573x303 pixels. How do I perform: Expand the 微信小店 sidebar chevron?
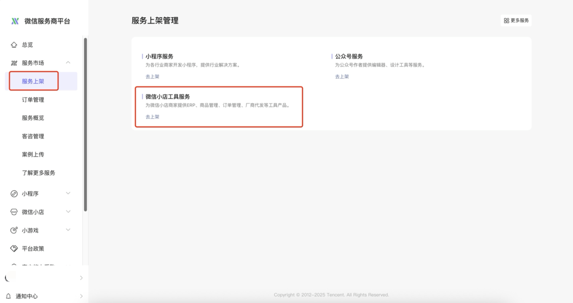pyautogui.click(x=68, y=211)
